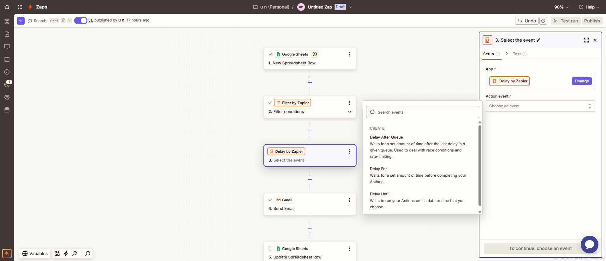Open options menu for Google Sheets step 1
This screenshot has width=606, height=261.
(350, 54)
